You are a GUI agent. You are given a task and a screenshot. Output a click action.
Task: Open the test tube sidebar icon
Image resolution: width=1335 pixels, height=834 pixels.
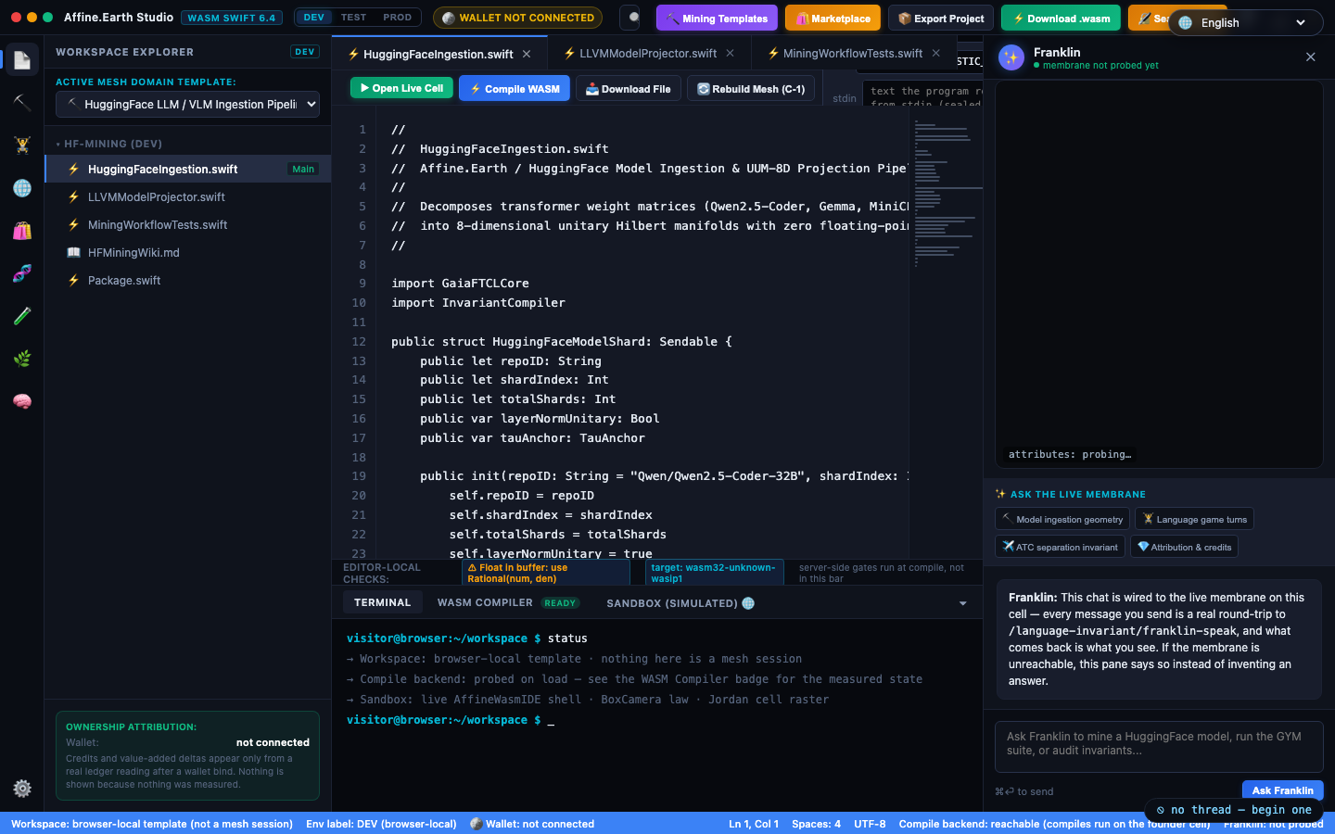tap(22, 316)
